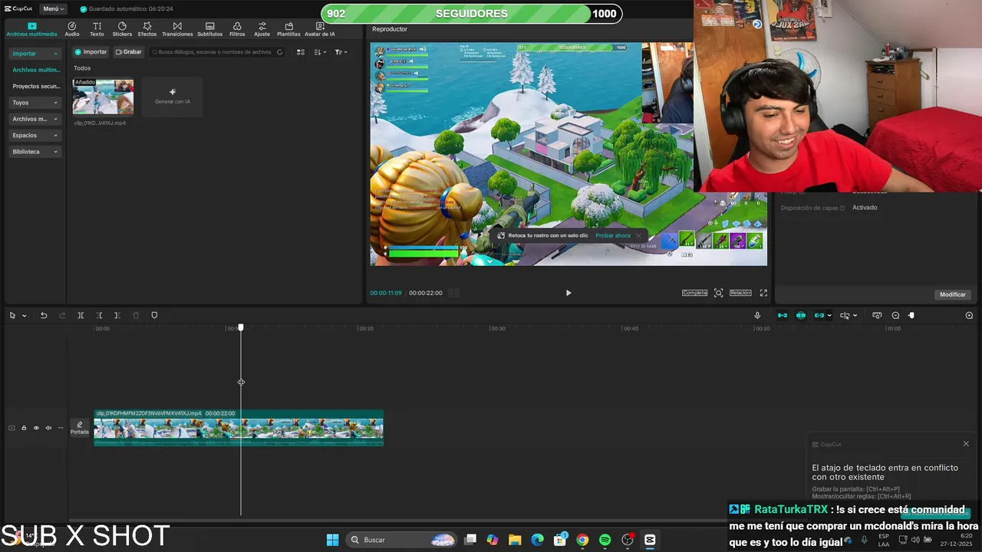Toggle the preview axis split icon
Viewport: 982px width, 552px height.
[845, 316]
